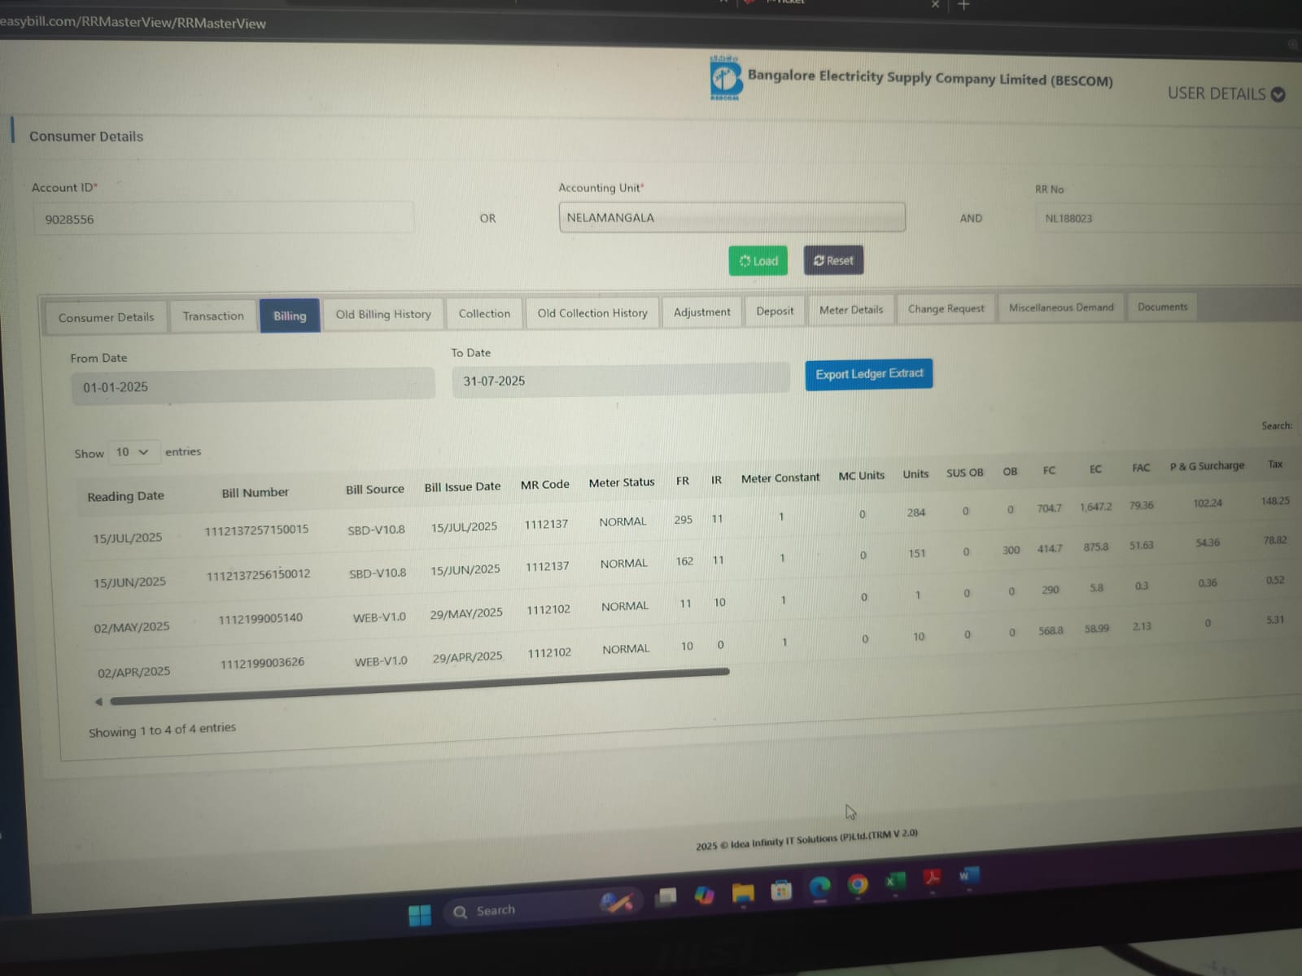The image size is (1302, 976).
Task: Click the scroll-left arrow under the table
Action: [x=98, y=701]
